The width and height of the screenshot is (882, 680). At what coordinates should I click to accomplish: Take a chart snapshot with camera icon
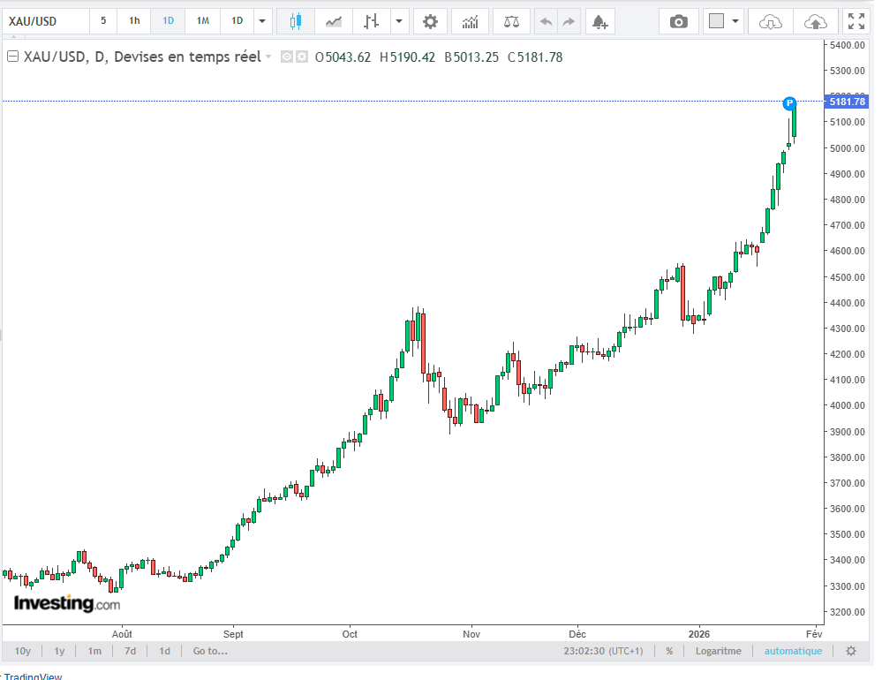coord(678,21)
